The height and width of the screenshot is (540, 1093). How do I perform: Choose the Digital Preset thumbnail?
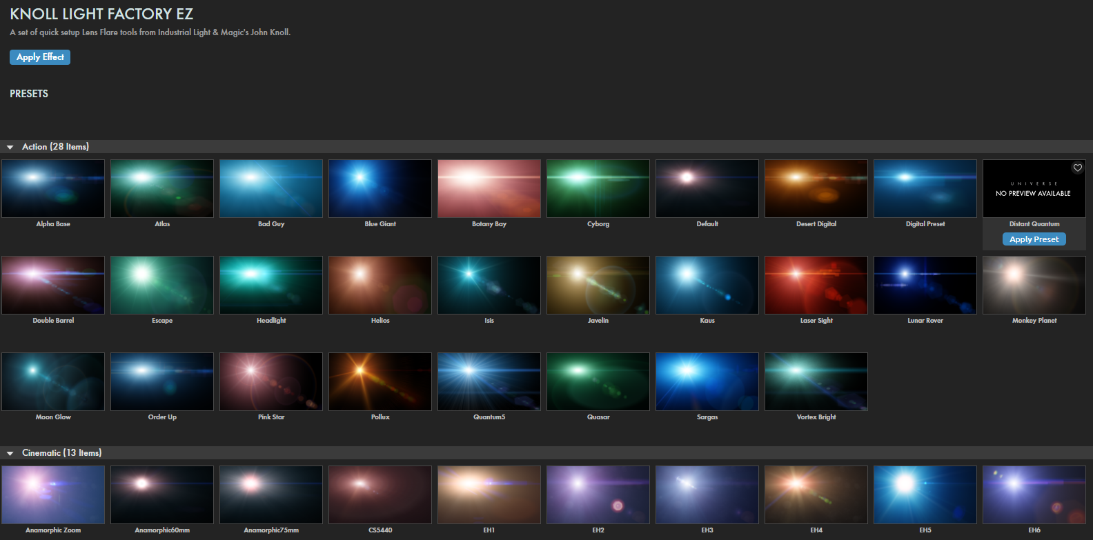pos(925,188)
